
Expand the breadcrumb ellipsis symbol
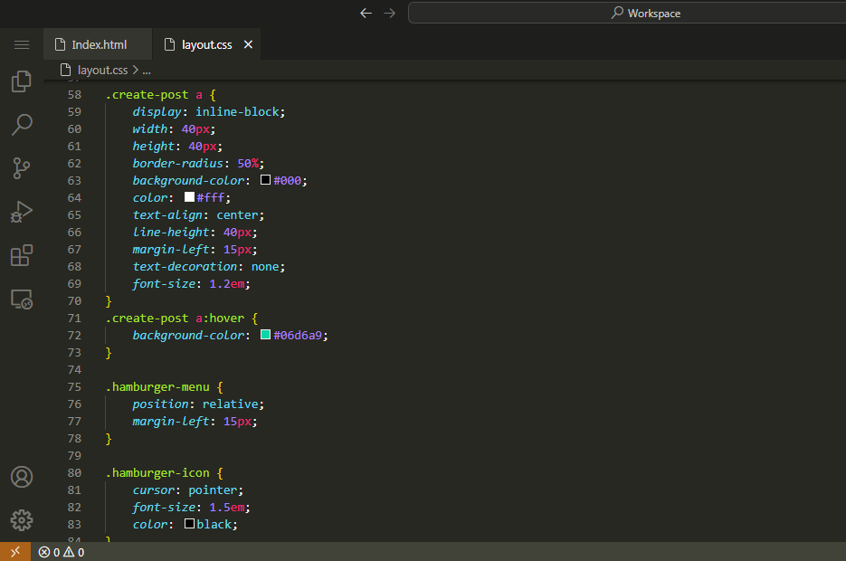pyautogui.click(x=147, y=70)
